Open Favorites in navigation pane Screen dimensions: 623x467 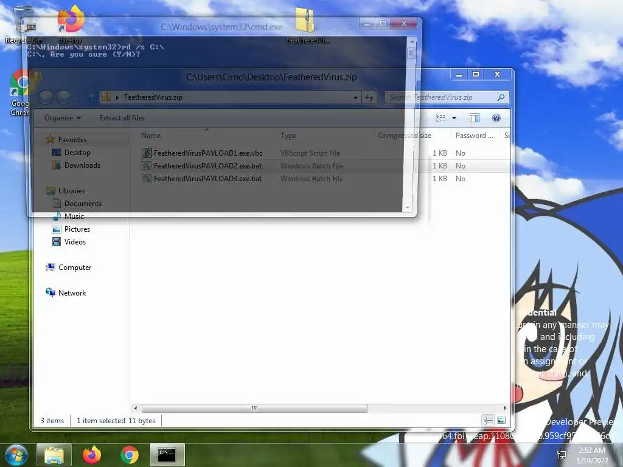[72, 139]
